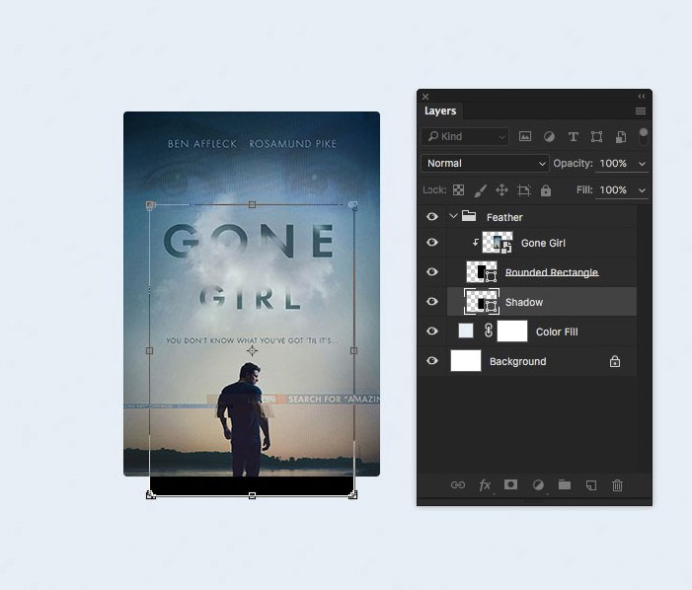Toggle layer filtering on or off
This screenshot has width=692, height=590.
pyautogui.click(x=643, y=136)
